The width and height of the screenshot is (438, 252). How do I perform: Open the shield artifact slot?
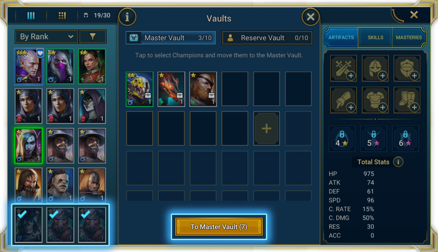pyautogui.click(x=407, y=68)
